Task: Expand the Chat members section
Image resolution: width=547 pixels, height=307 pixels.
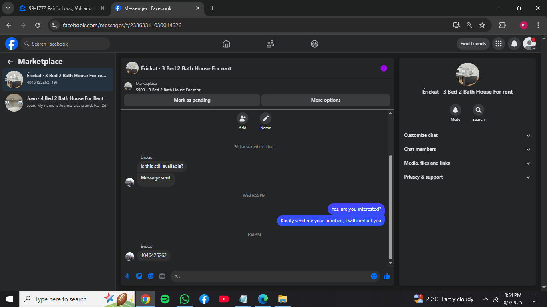Action: 467,149
